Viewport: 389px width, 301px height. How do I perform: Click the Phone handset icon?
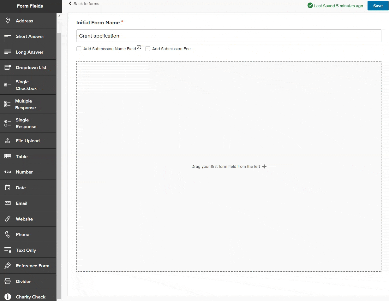[8, 234]
